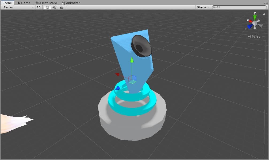Open the scene tab options menu
Image resolution: width=269 pixels, height=160 pixels.
[266, 3]
